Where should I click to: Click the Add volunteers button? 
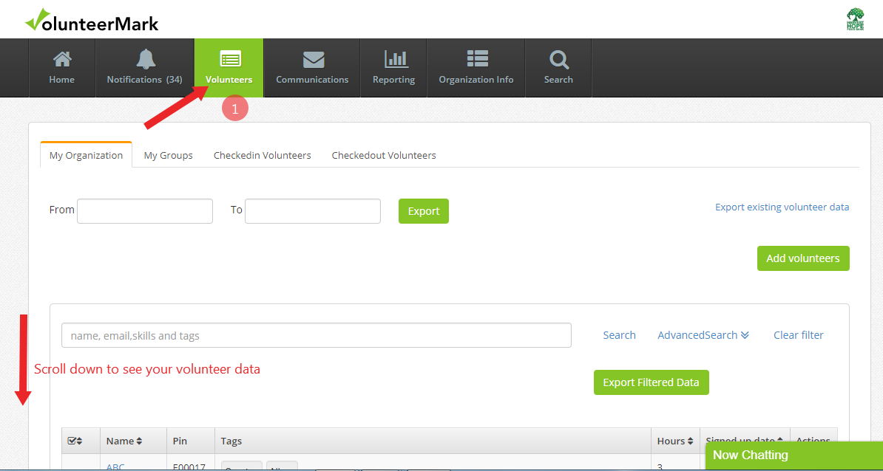tap(803, 258)
